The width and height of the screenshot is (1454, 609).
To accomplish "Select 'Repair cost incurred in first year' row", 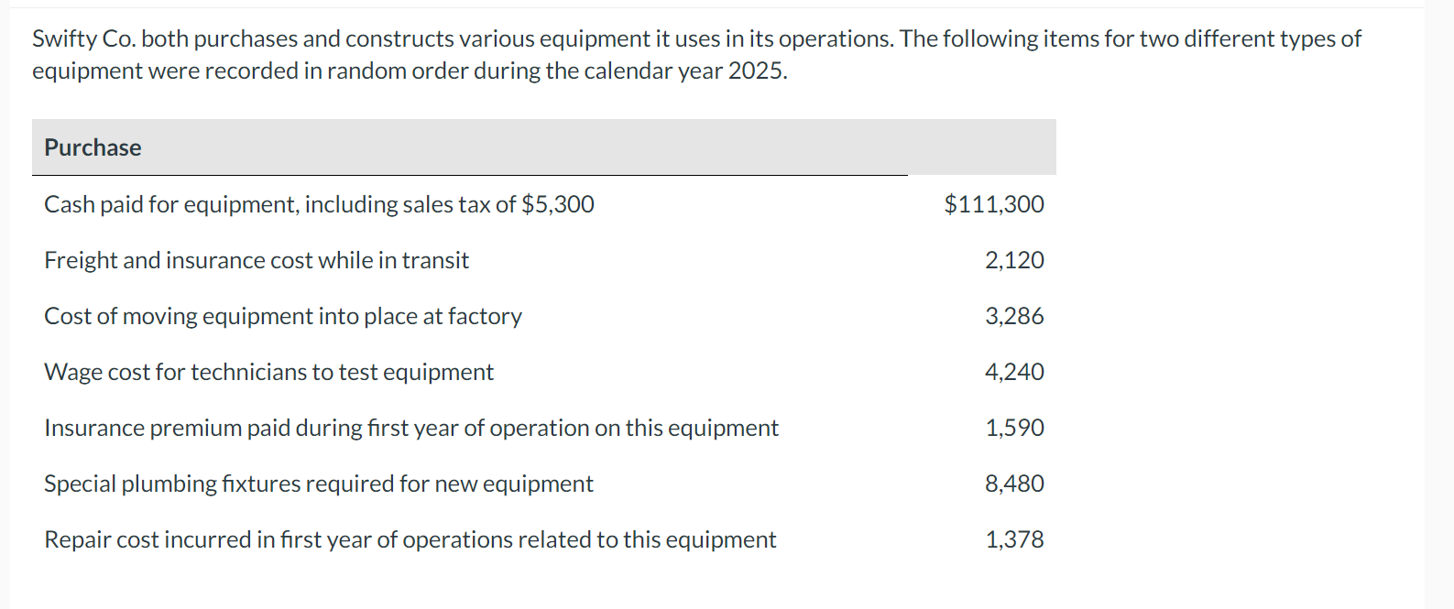I will (410, 539).
